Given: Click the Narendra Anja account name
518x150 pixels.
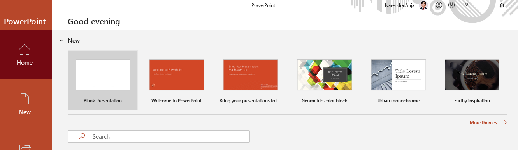Looking at the screenshot, I should (x=400, y=5).
